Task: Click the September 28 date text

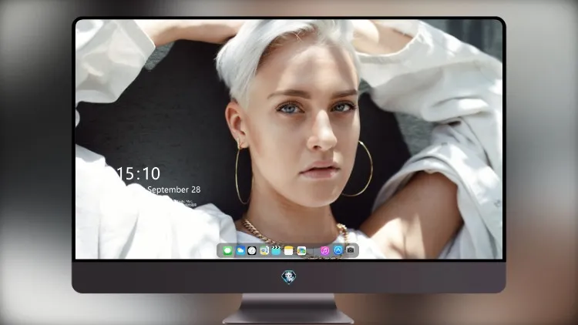Action: click(x=174, y=189)
